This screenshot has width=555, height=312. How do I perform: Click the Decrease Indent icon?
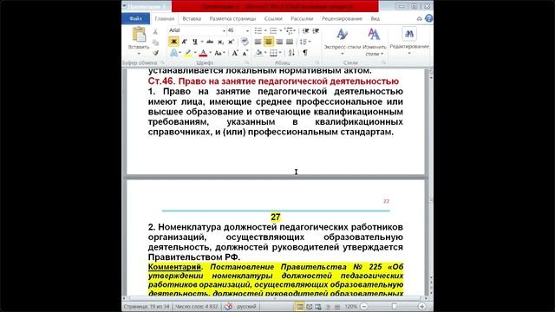pyautogui.click(x=305, y=31)
